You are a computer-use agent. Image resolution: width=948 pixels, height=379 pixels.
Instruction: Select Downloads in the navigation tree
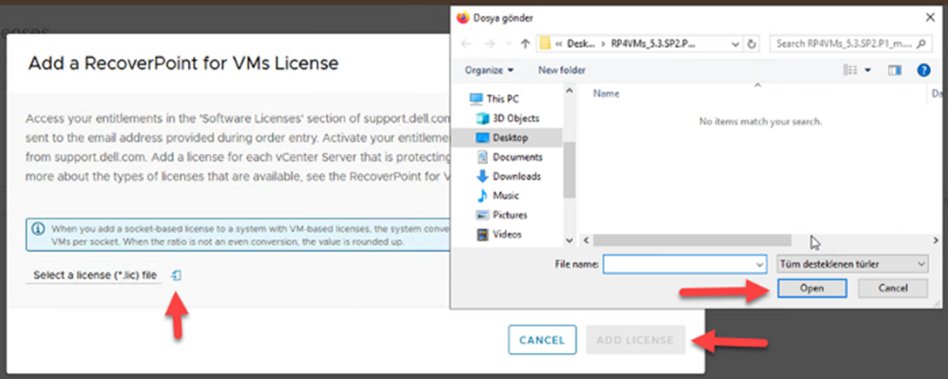[509, 176]
